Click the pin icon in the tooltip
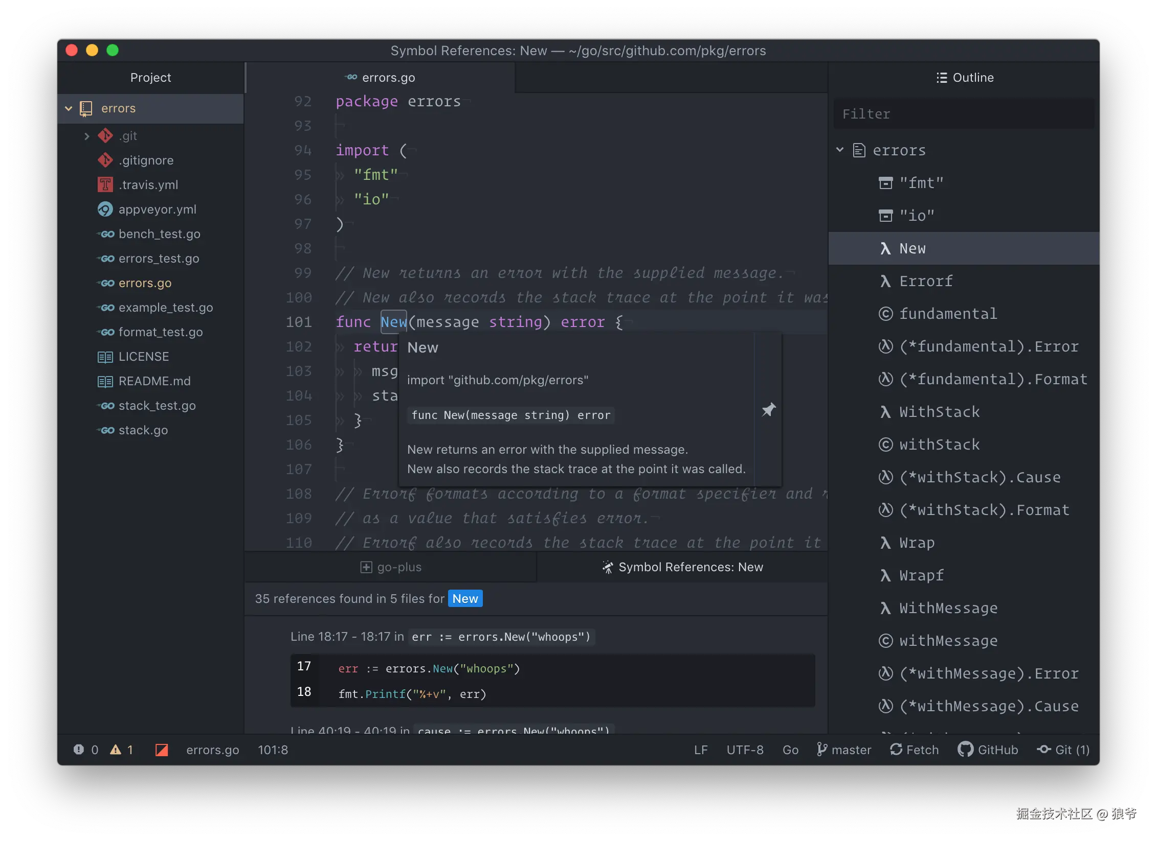 click(768, 409)
